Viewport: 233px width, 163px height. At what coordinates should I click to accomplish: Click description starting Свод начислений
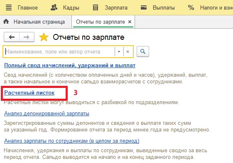pos(105,78)
